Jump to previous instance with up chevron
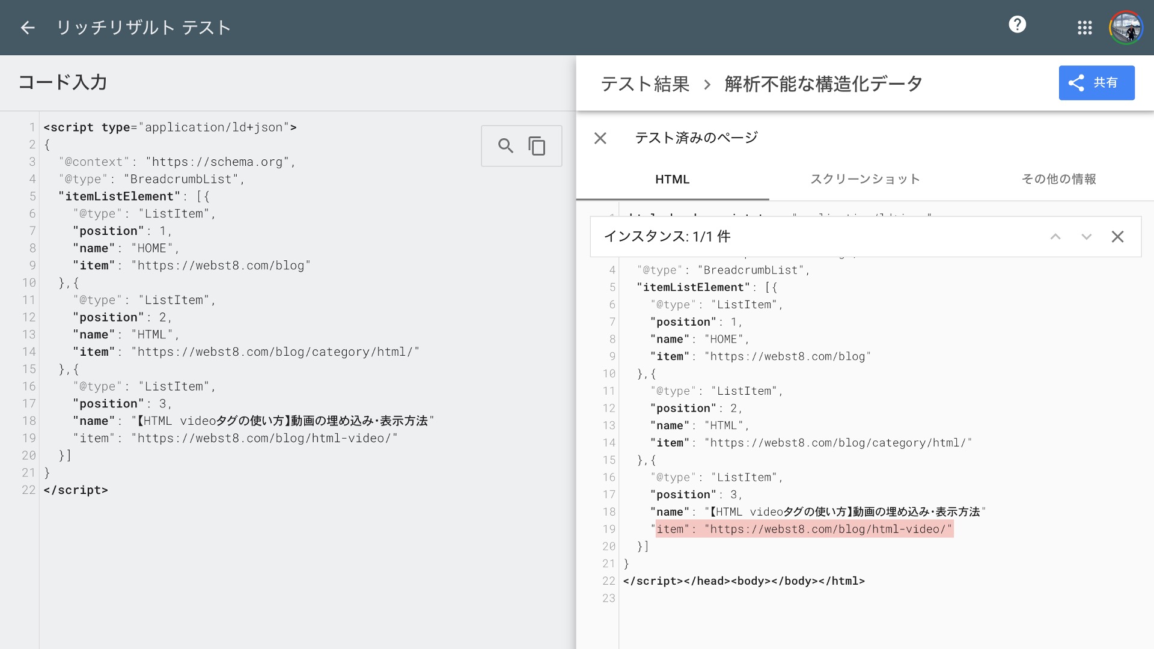The image size is (1154, 649). coord(1055,237)
